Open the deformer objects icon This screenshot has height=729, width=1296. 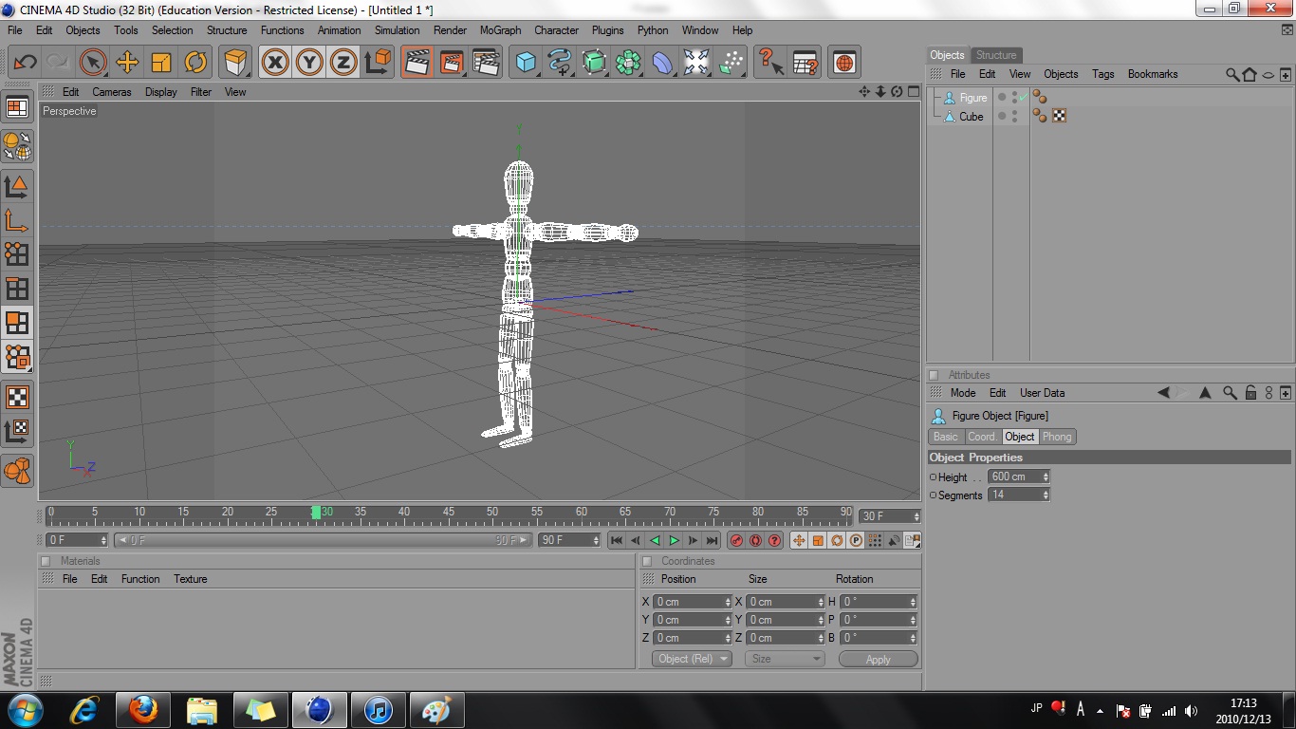pyautogui.click(x=662, y=63)
